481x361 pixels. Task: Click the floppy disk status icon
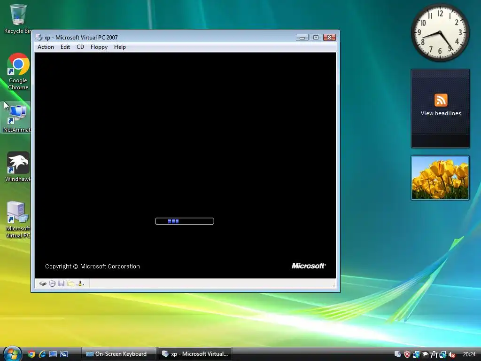point(62,283)
